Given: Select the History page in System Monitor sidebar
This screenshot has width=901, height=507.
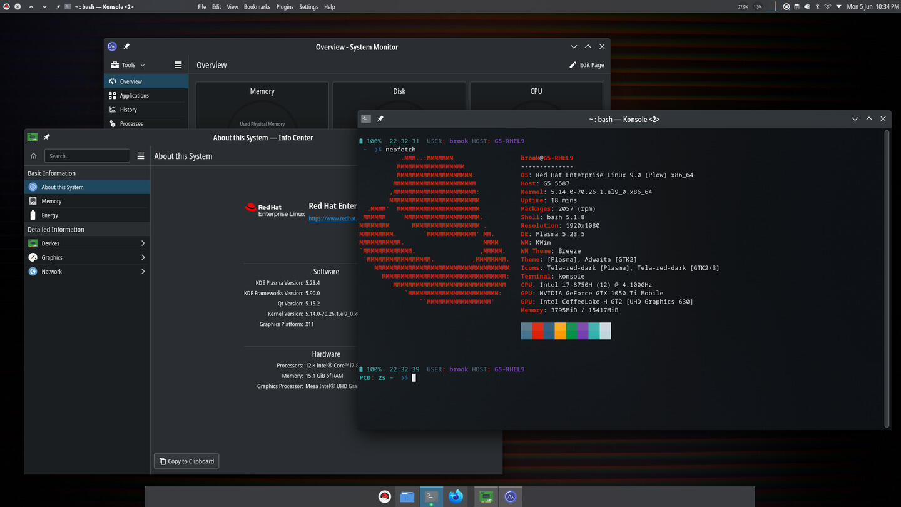Looking at the screenshot, I should 146,110.
